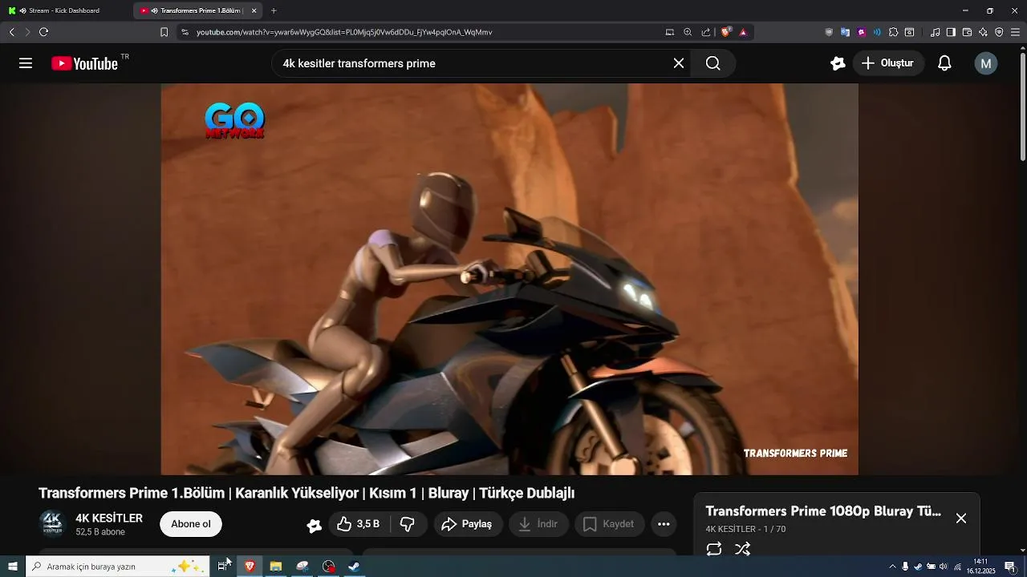The height and width of the screenshot is (577, 1027).
Task: Reload the current page
Action: tap(43, 32)
